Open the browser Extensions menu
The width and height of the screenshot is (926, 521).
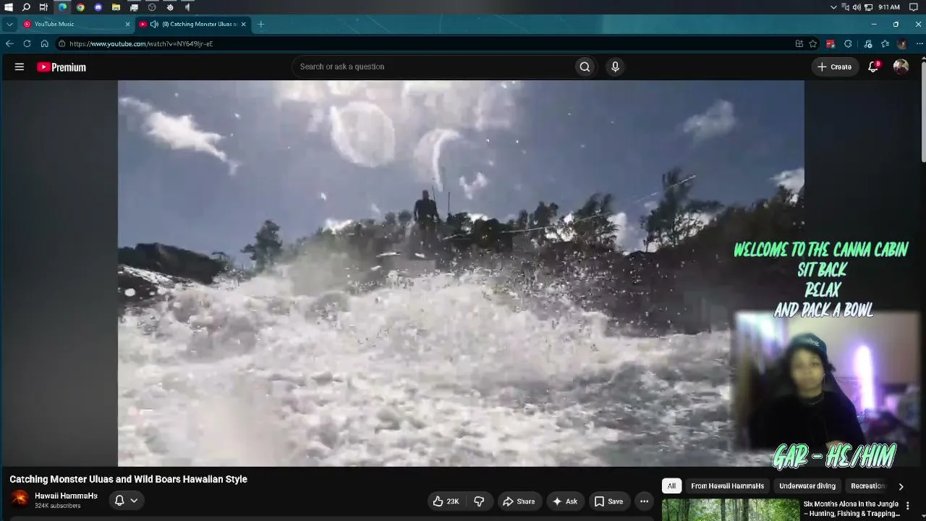[x=848, y=43]
